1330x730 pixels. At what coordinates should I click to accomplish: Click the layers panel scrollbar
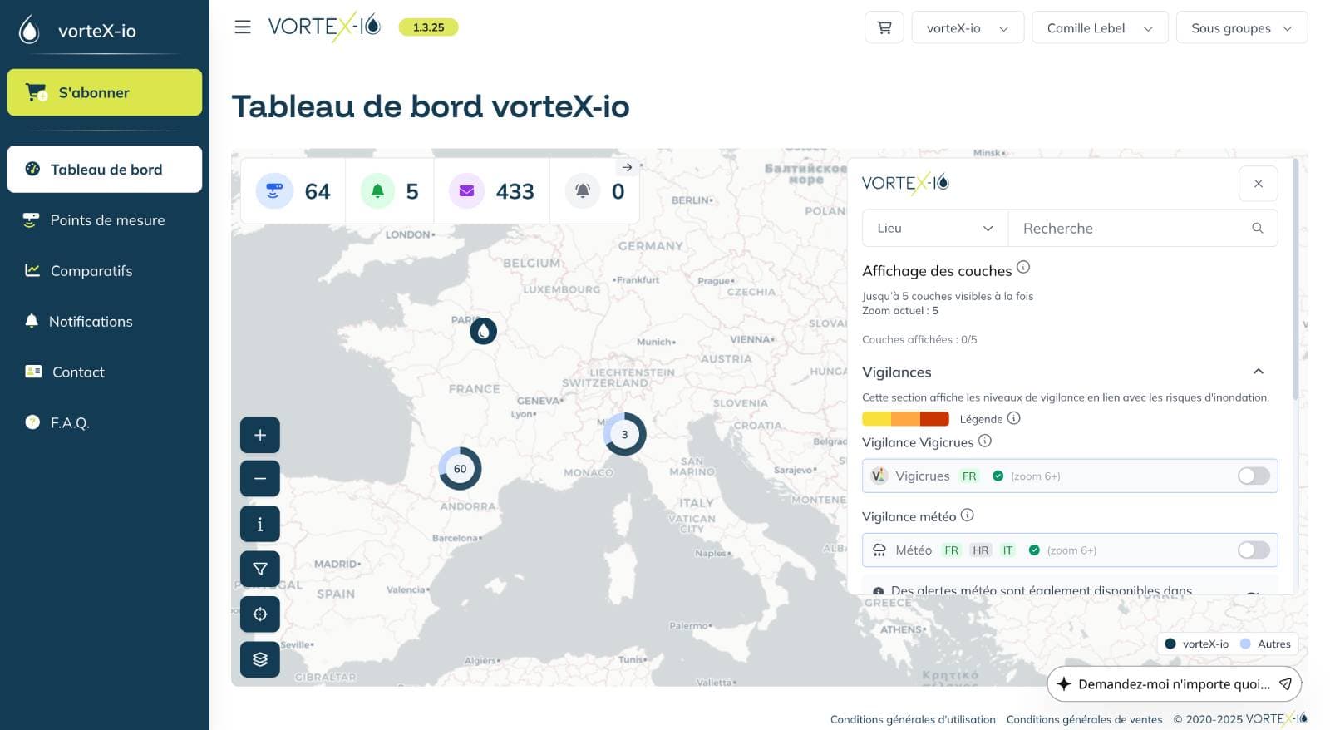(x=1295, y=279)
